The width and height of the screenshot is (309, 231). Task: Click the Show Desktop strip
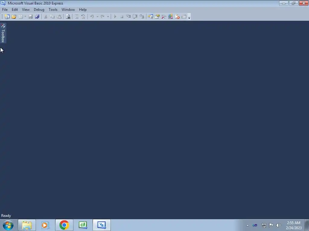[307, 225]
